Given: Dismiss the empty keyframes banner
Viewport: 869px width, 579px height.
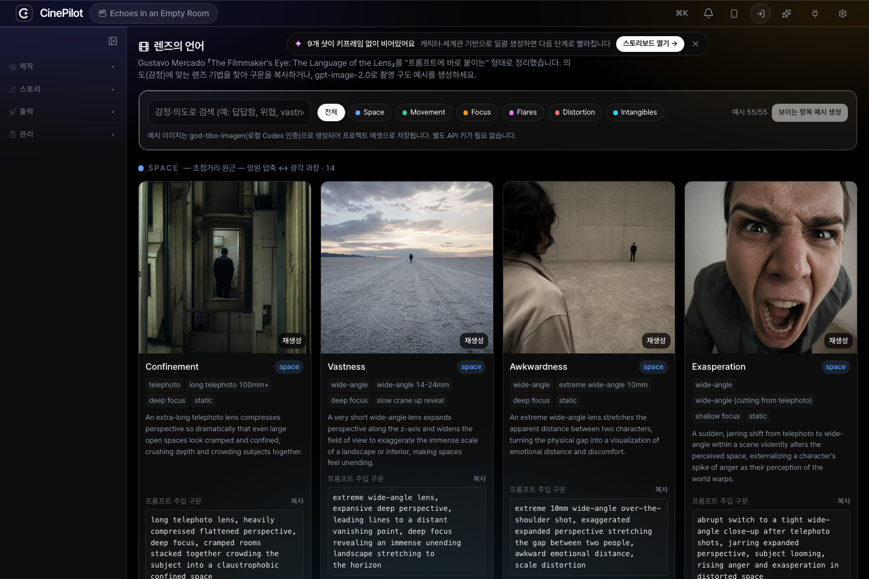Looking at the screenshot, I should click(696, 44).
